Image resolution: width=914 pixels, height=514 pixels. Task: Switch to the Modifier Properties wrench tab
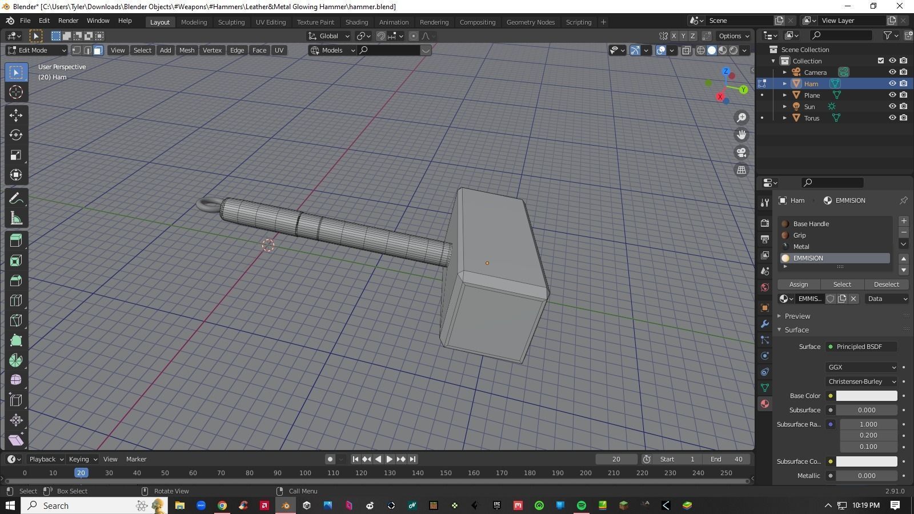765,324
